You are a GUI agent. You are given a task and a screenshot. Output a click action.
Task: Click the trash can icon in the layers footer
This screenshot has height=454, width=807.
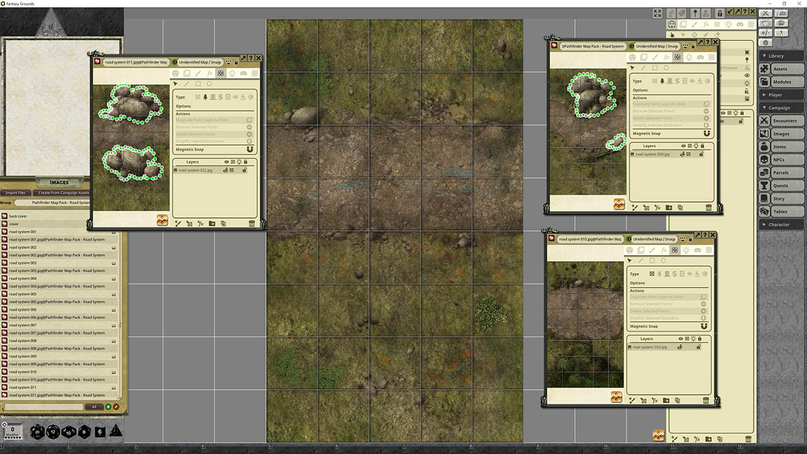(252, 223)
